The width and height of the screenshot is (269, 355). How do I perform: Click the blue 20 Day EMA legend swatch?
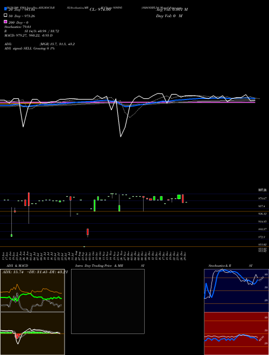pos(6,9)
